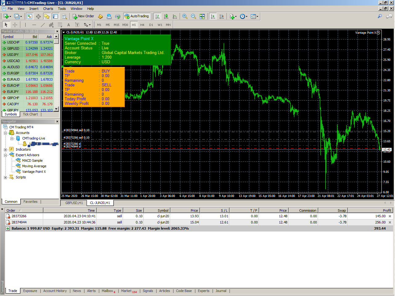Select the USDJPY symbol in Market Watch
The height and width of the screenshot is (296, 395).
pos(12,55)
